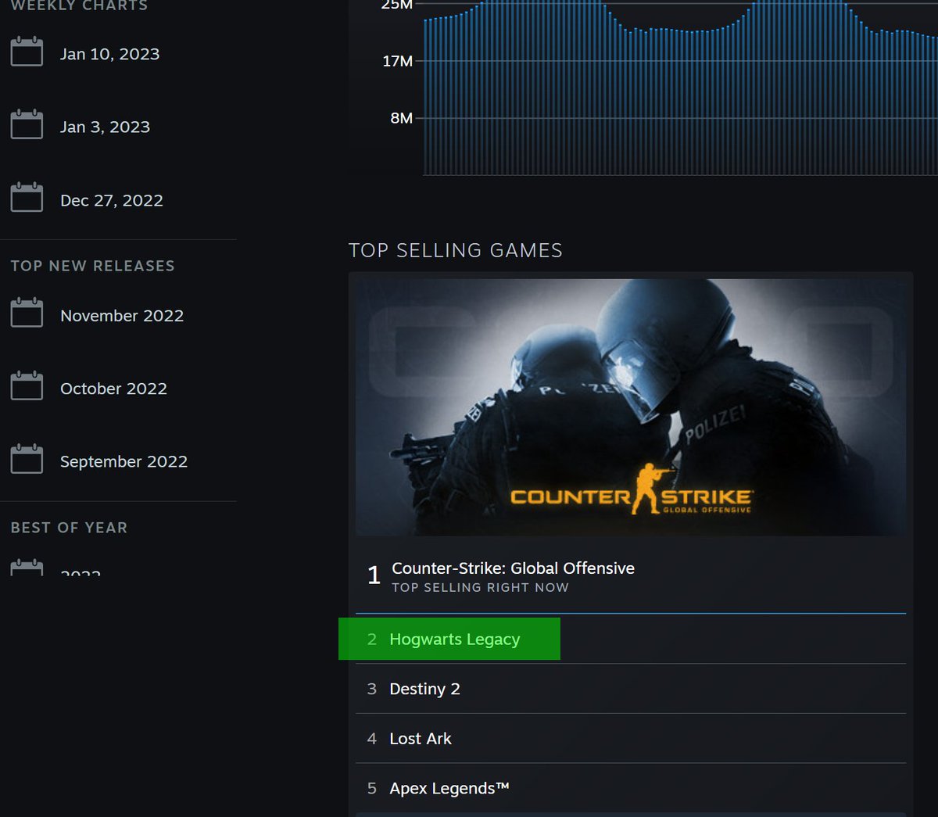Image resolution: width=938 pixels, height=817 pixels.
Task: Open October 2022 top new releases
Action: [114, 389]
